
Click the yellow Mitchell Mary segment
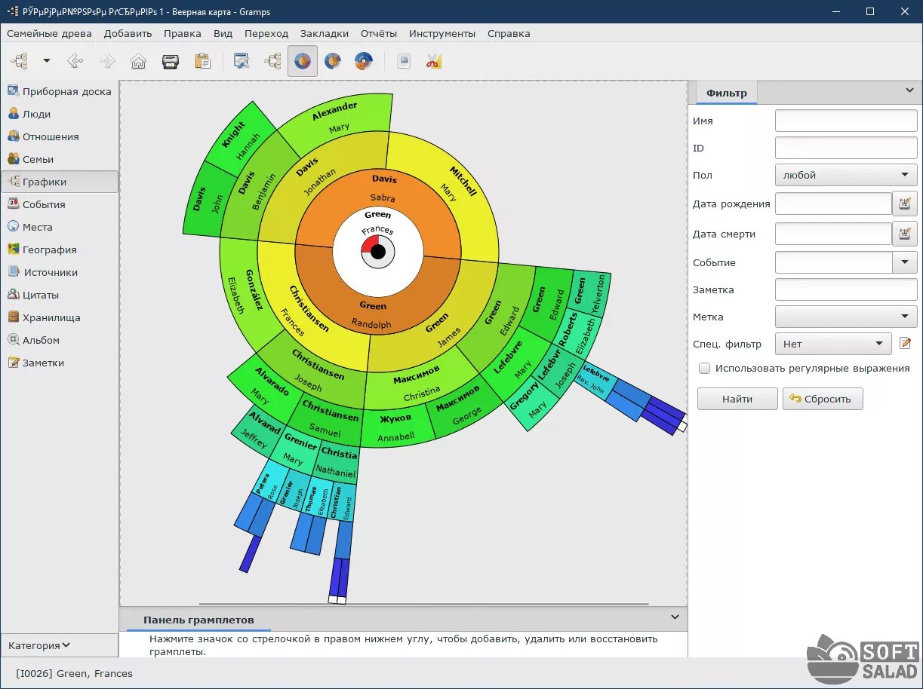(x=457, y=183)
